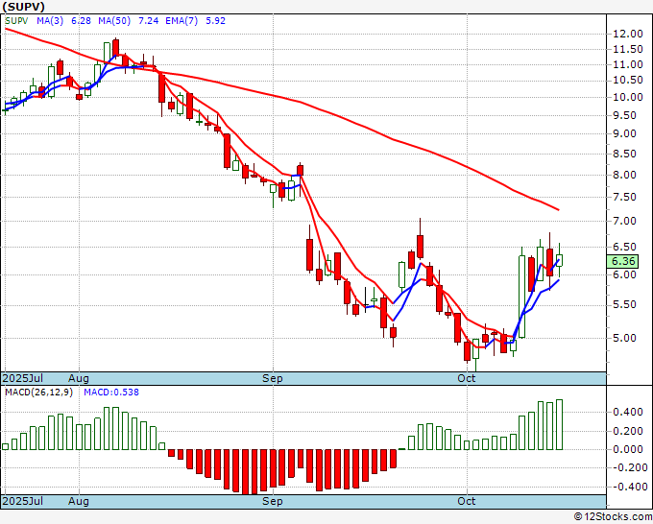Click the 2025Jul label on price chart axis
The height and width of the screenshot is (524, 653).
tap(23, 378)
